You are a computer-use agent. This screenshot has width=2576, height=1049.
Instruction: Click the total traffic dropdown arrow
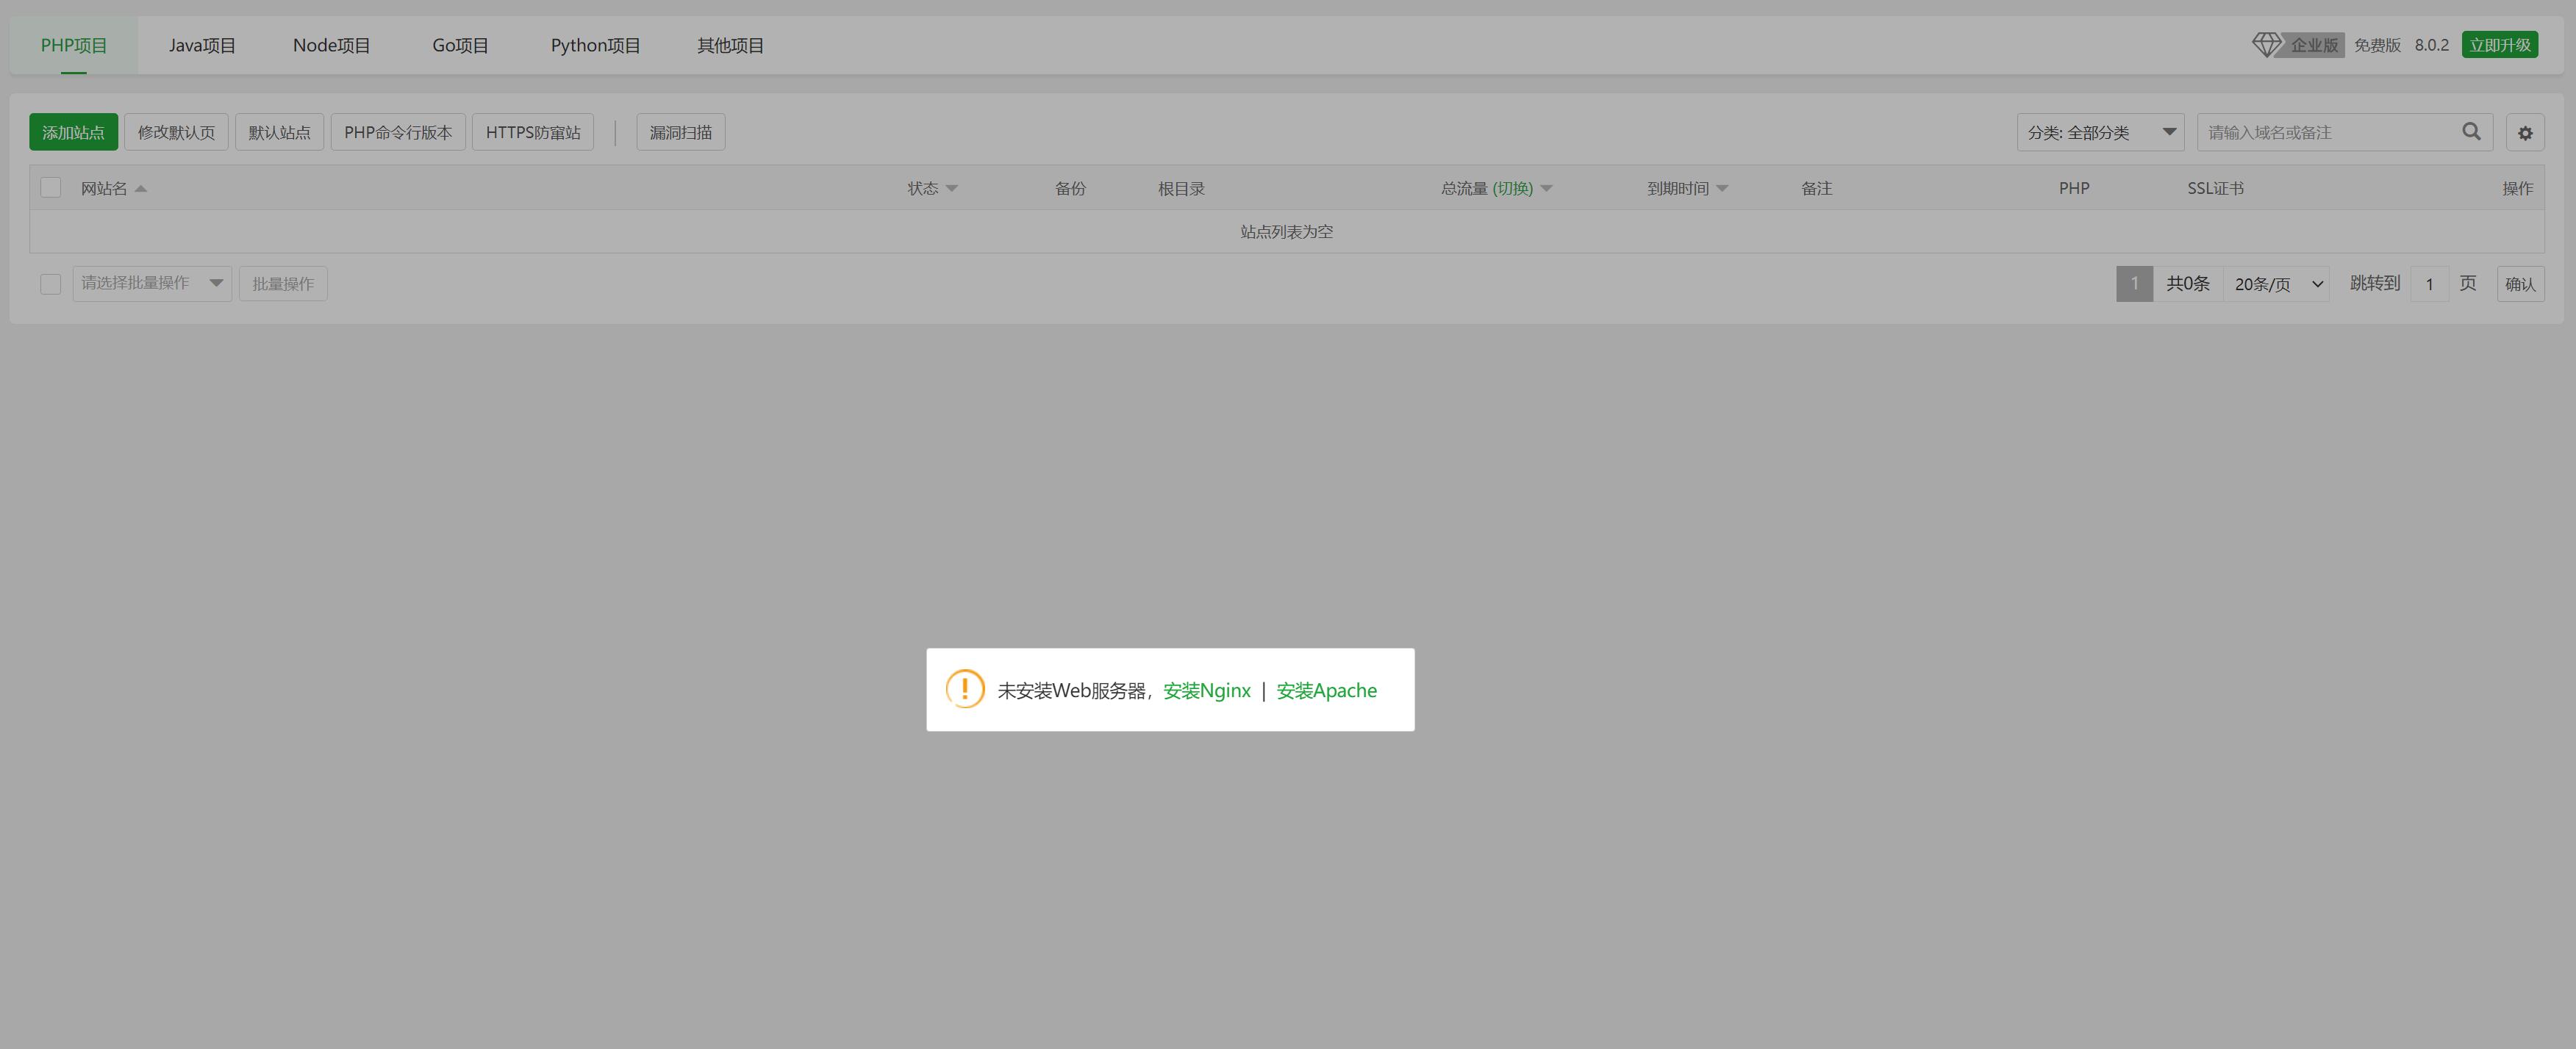click(1546, 189)
